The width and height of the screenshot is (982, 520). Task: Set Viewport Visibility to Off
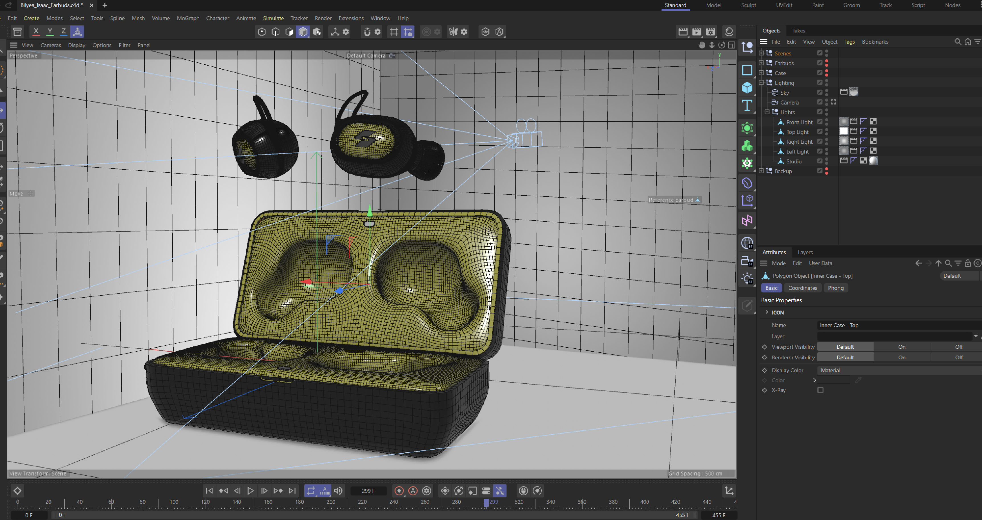958,347
